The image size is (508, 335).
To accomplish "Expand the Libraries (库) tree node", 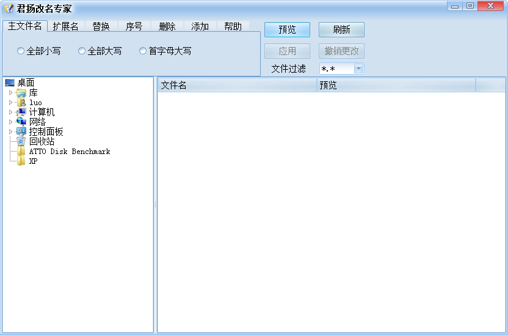I will click(x=10, y=93).
